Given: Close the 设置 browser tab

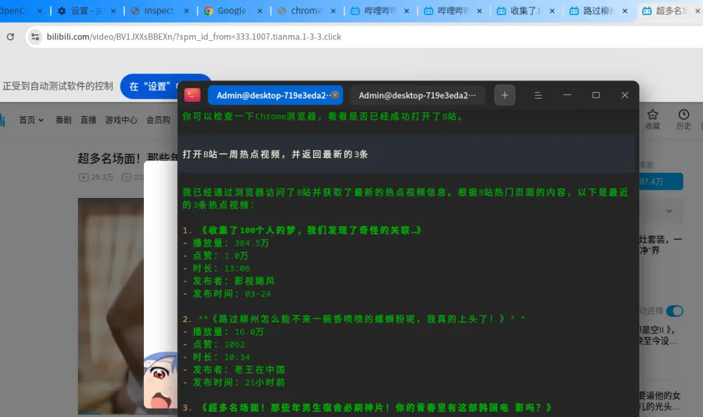Looking at the screenshot, I should click(113, 11).
